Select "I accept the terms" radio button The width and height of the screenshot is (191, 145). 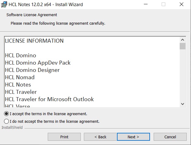pos(6,114)
